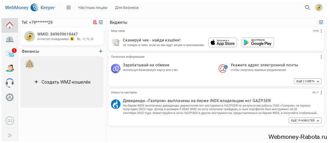Open Полезная информация widget three-dot menu
330x143 pixels.
[x=321, y=57]
